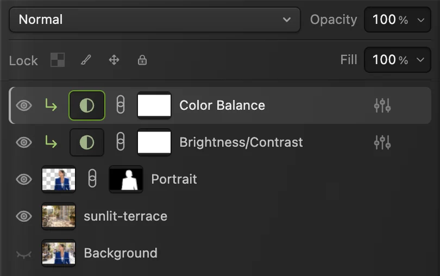Screen dimensions: 440x276
Task: Select the Color Balance adjustment half-circle icon
Action: 87,105
